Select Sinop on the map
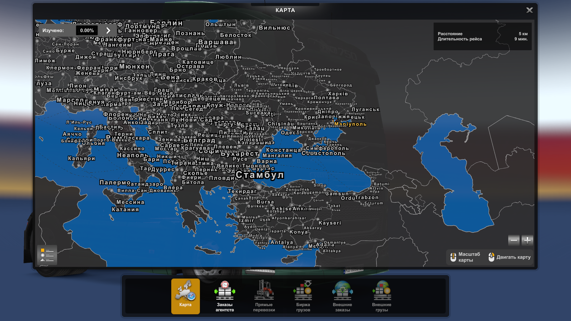 (x=320, y=185)
